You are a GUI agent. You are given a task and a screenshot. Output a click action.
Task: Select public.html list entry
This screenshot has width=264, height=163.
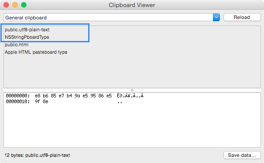tap(16, 44)
